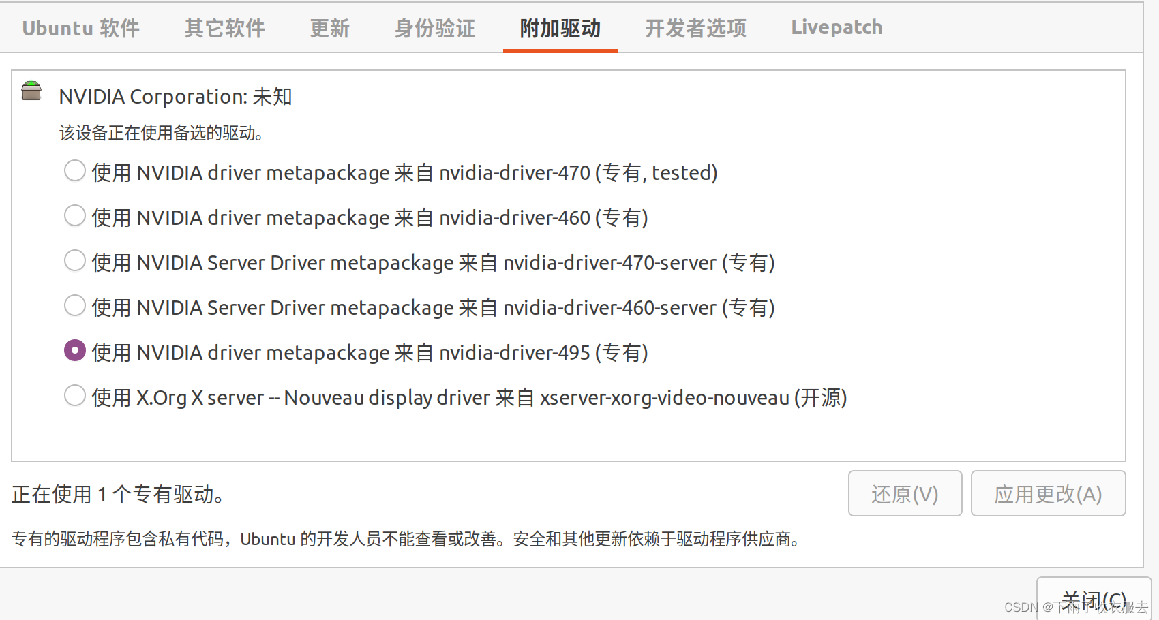Open the 更新 tab

(x=329, y=28)
